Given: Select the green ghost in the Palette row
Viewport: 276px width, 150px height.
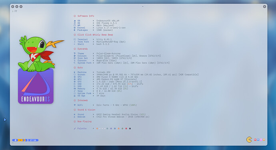Looking at the screenshot, I should 122,128.
